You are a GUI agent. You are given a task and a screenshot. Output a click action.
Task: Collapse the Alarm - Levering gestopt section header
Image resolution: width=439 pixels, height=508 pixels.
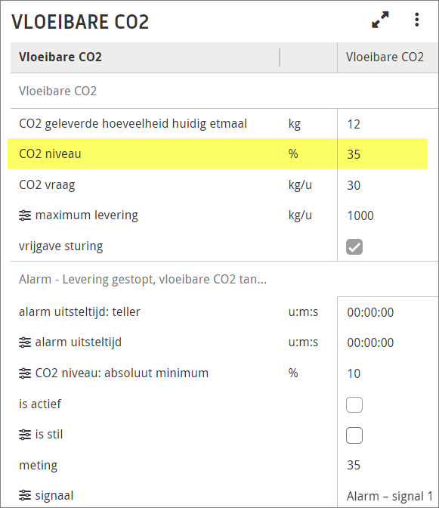[143, 279]
